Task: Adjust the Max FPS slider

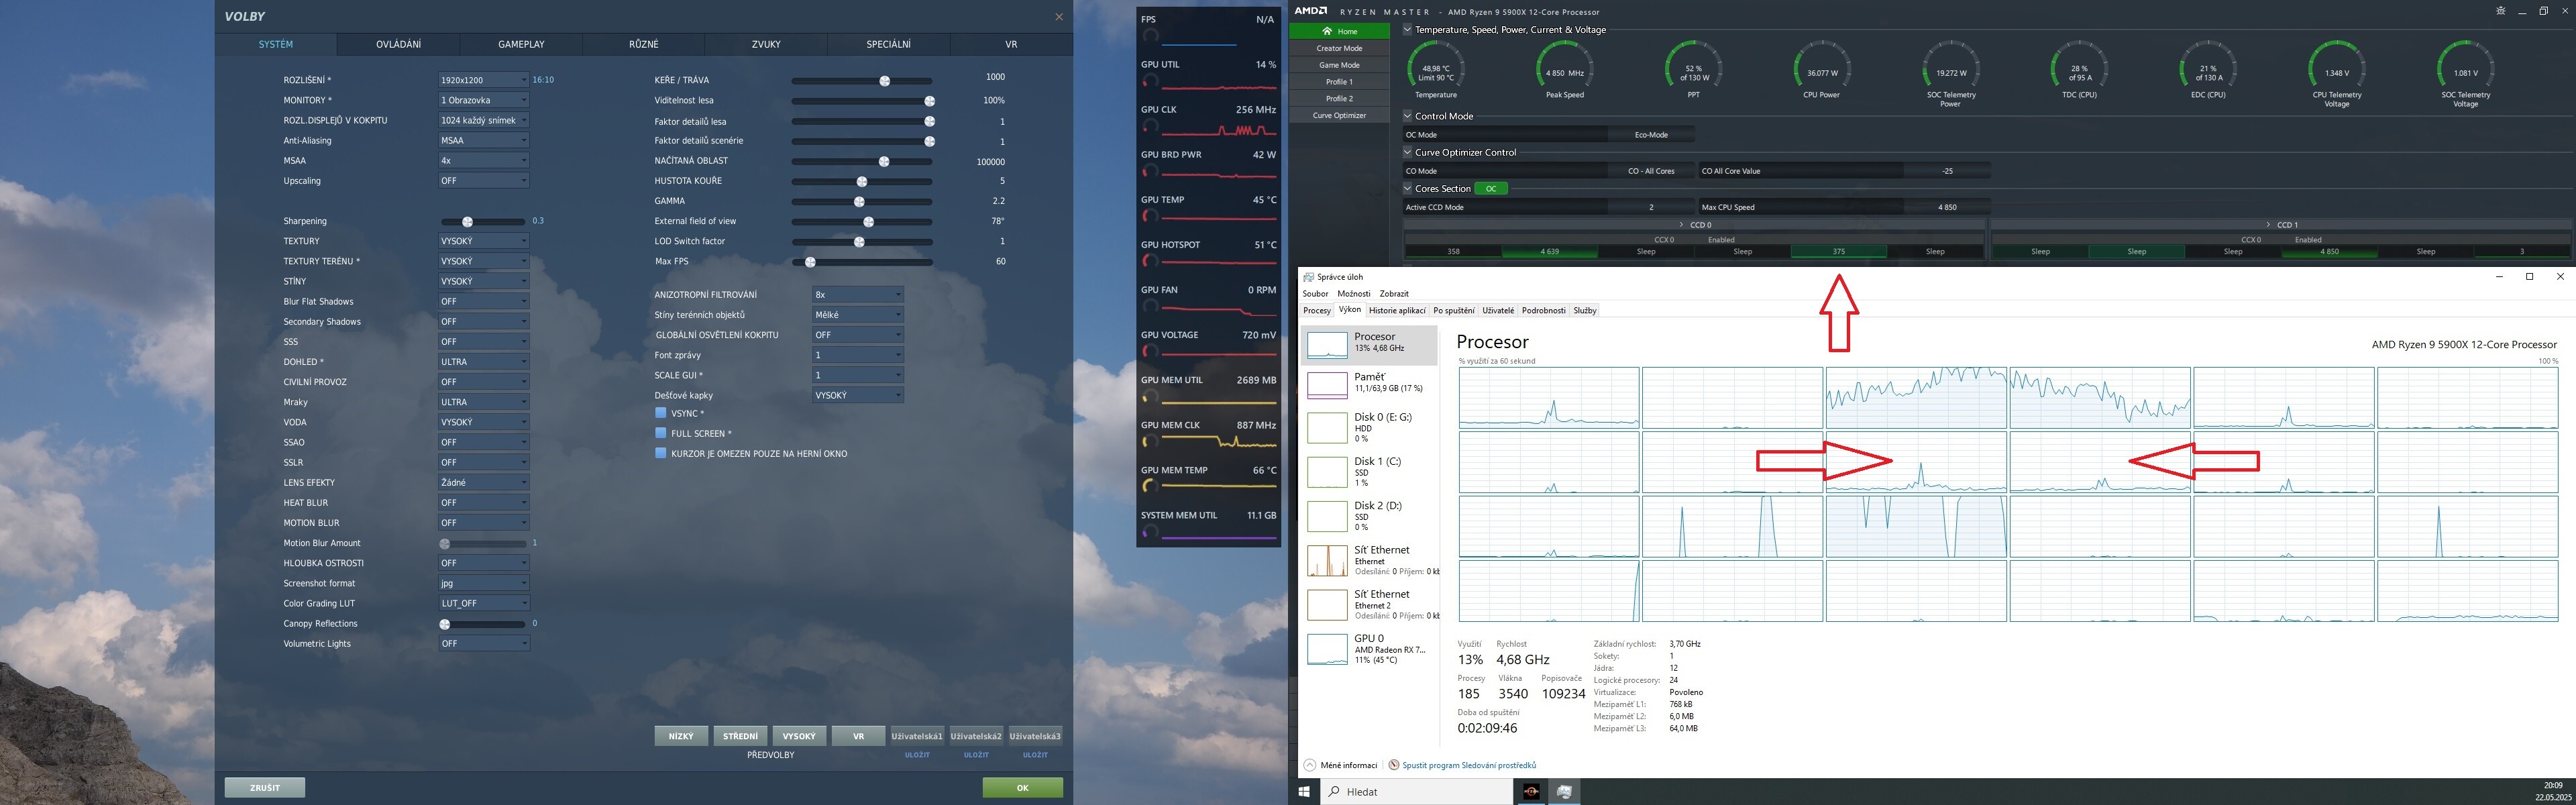Action: pyautogui.click(x=862, y=262)
